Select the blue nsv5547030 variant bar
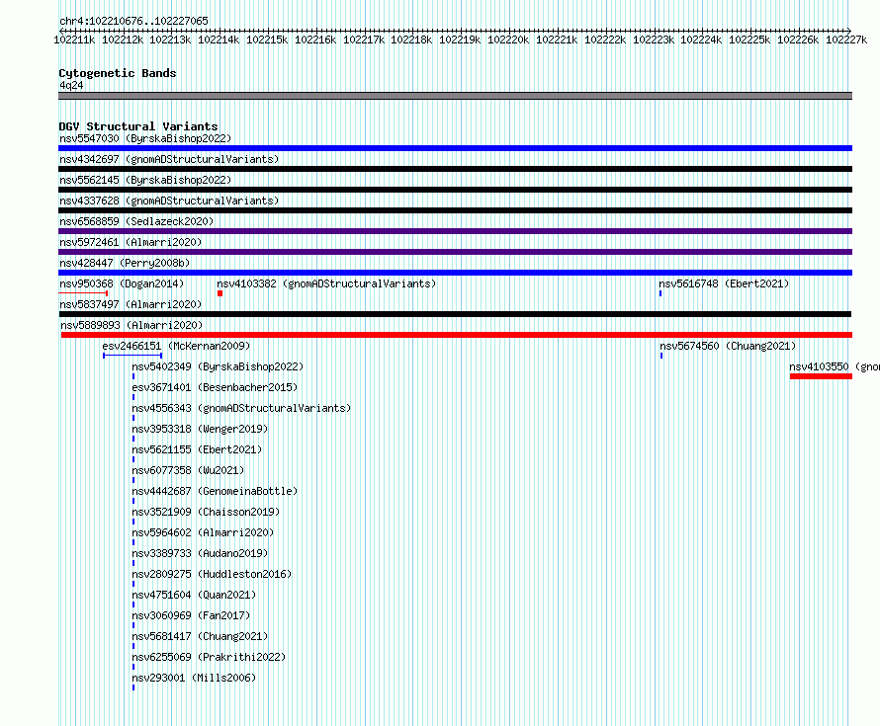 click(x=455, y=148)
